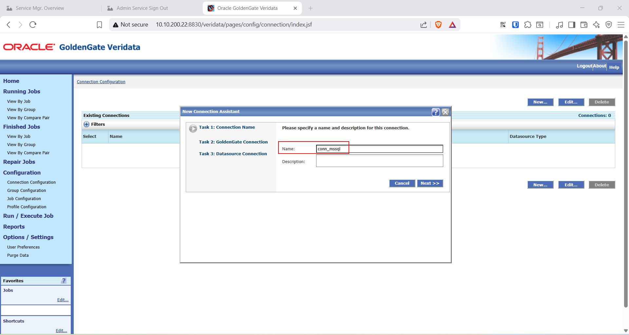Click the Datasource Type column header
Image resolution: width=629 pixels, height=335 pixels.
(528, 137)
